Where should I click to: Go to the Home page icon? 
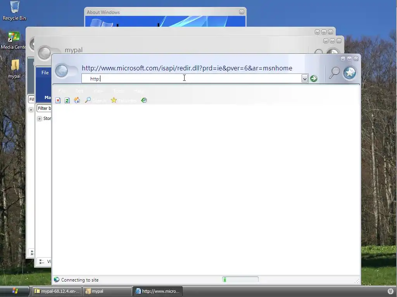(77, 100)
